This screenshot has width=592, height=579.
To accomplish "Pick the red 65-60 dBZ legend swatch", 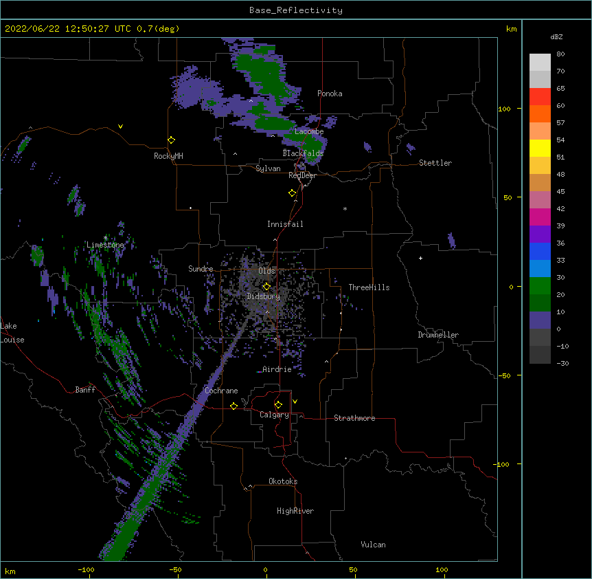I will pos(540,97).
